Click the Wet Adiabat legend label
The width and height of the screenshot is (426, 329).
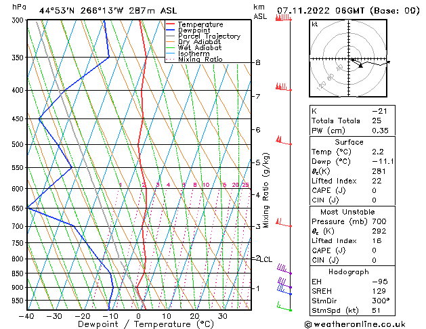click(200, 48)
